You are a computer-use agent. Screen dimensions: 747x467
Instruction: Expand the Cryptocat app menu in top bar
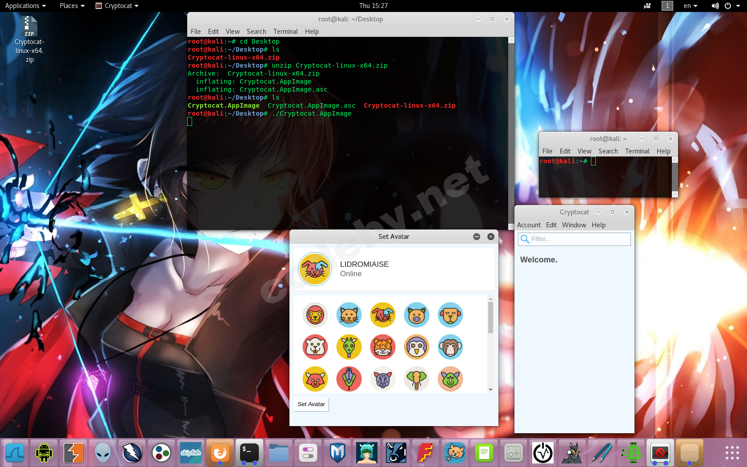(117, 6)
